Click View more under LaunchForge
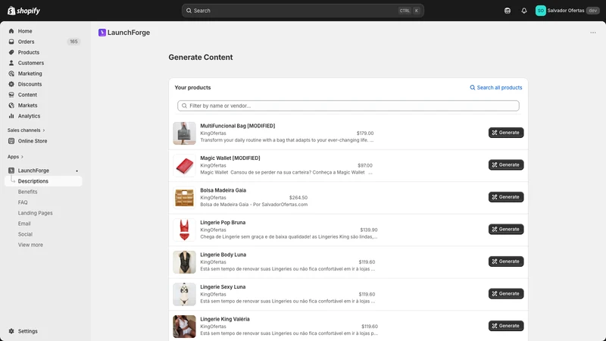 click(x=30, y=245)
